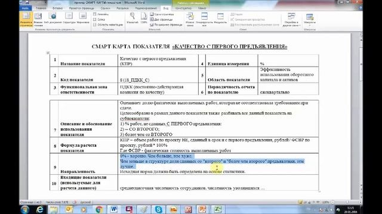Enable the Gridlines (Сетка) checkbox
Viewport: 382px width, 214px height.
click(x=95, y=20)
